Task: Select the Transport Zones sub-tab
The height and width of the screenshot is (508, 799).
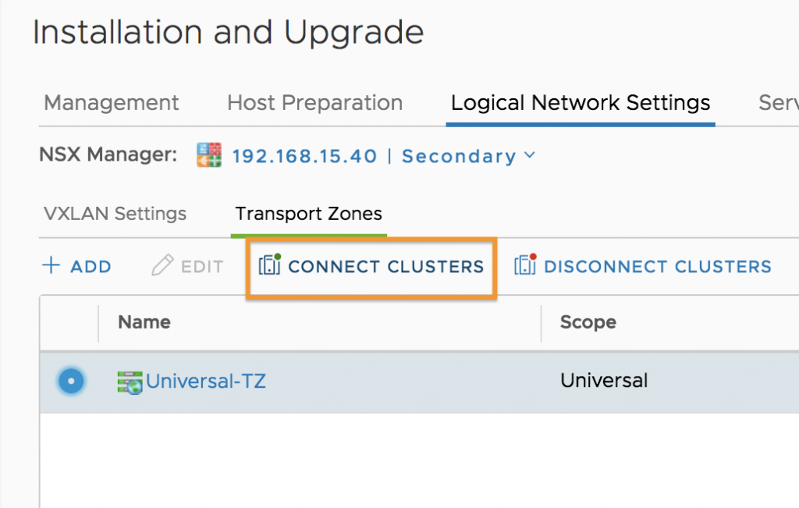Action: coord(308,214)
